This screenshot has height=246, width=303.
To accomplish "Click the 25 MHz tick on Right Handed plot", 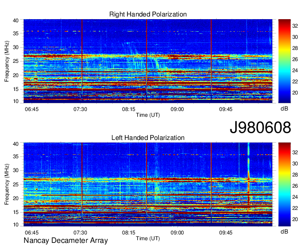I will [16, 61].
